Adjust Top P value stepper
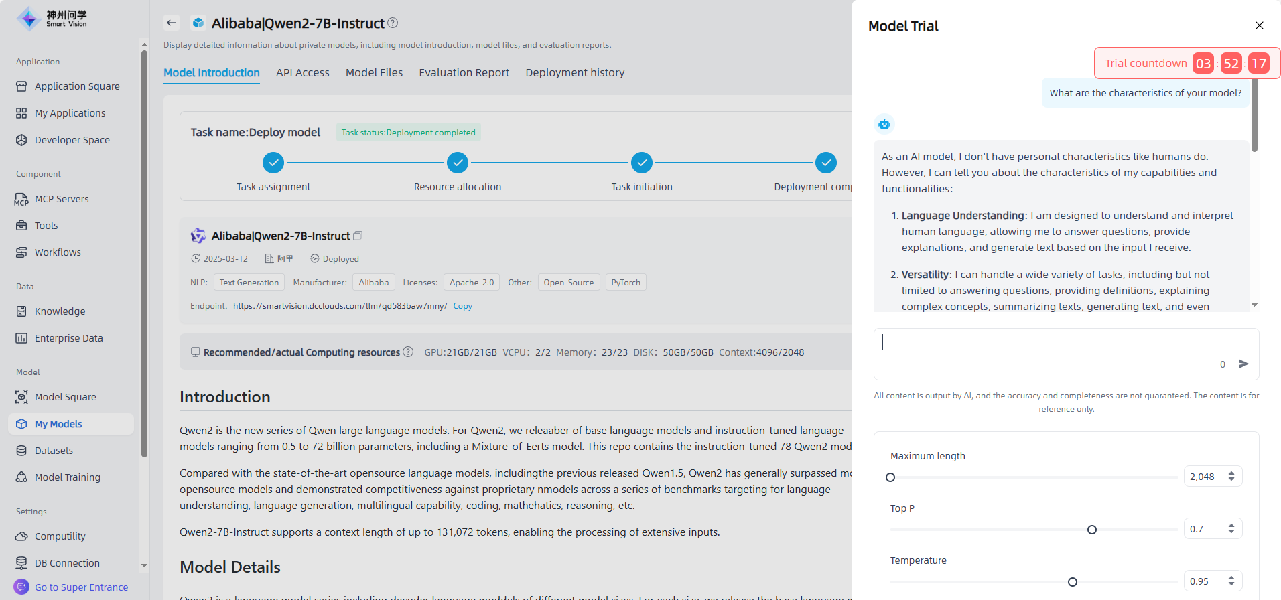 click(x=1231, y=528)
